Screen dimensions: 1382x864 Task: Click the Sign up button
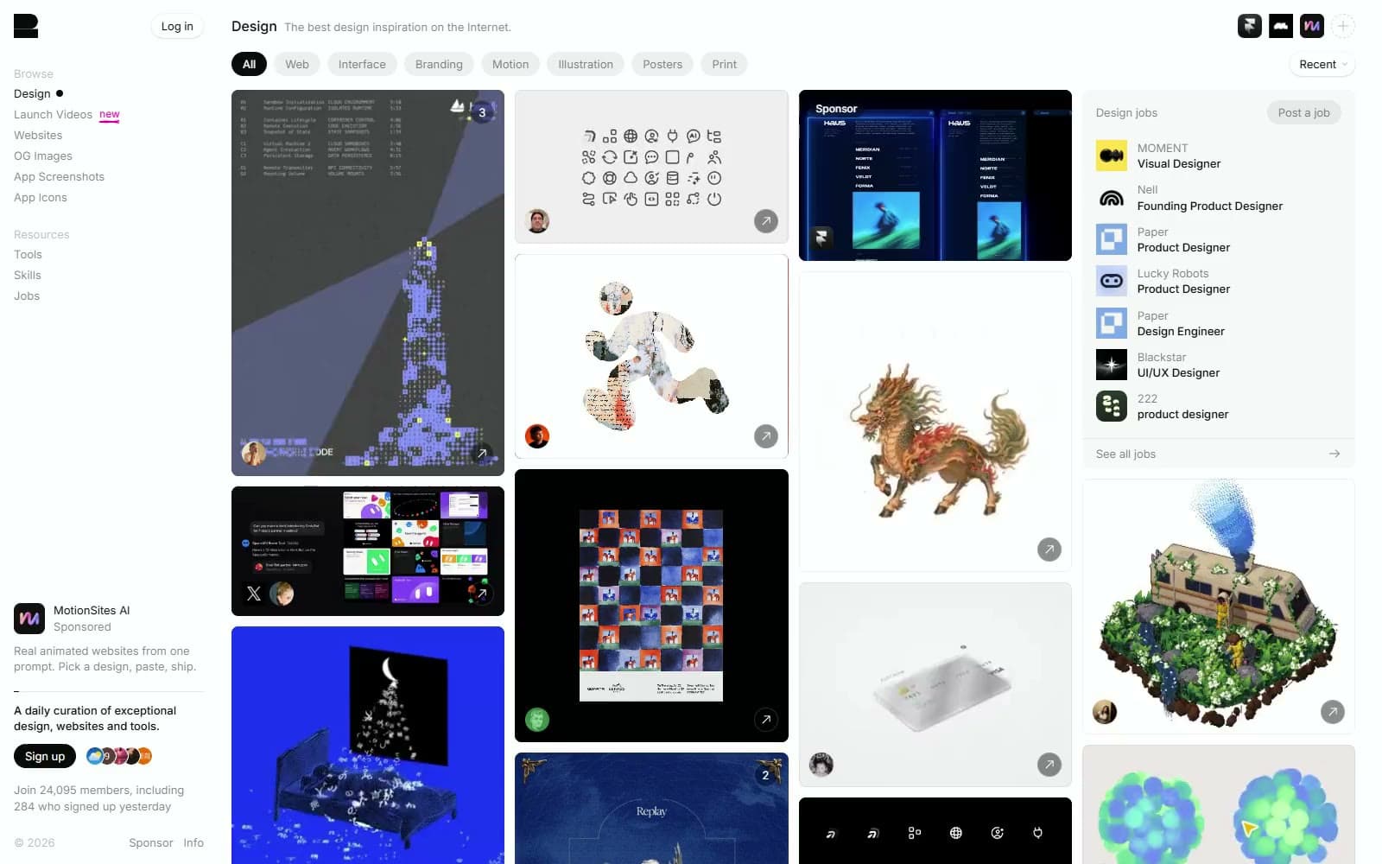pyautogui.click(x=45, y=756)
